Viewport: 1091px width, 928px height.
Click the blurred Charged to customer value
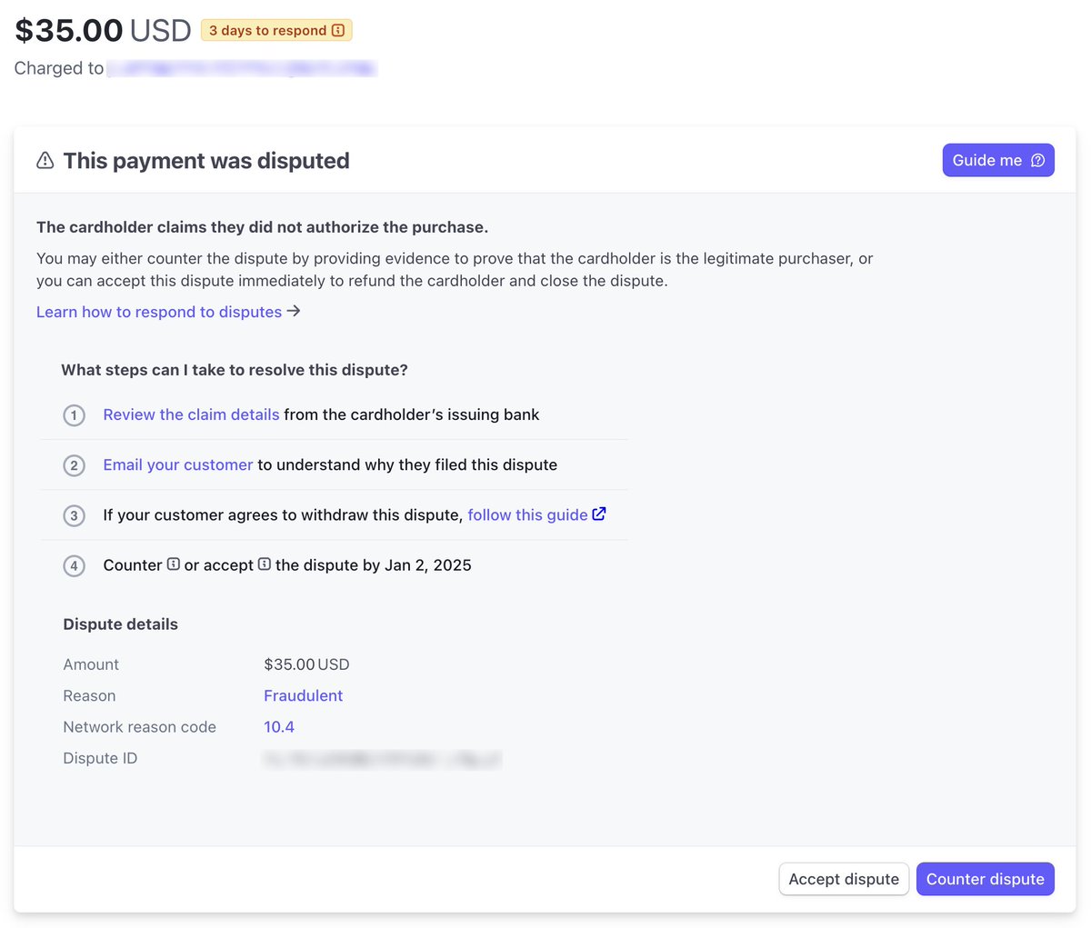tap(242, 68)
